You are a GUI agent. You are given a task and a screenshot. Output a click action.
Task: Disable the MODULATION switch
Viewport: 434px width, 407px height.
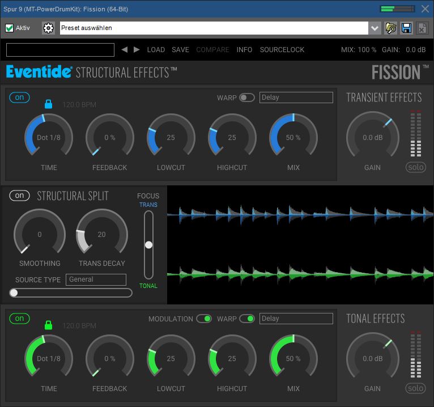coord(204,319)
